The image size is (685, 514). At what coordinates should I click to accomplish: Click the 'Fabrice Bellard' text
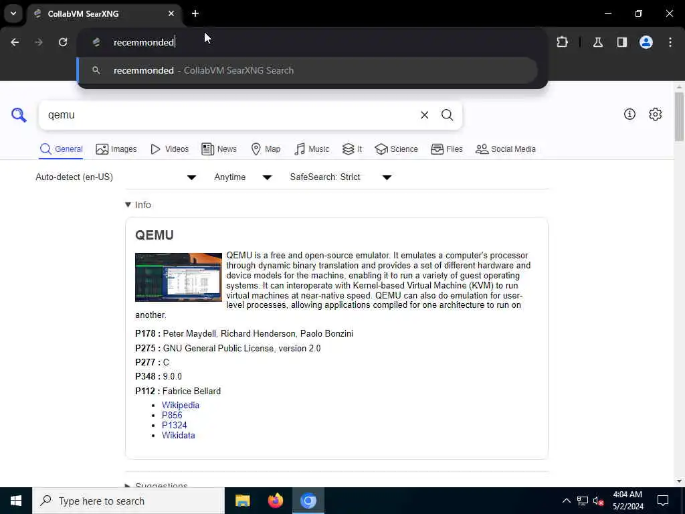pyautogui.click(x=191, y=391)
